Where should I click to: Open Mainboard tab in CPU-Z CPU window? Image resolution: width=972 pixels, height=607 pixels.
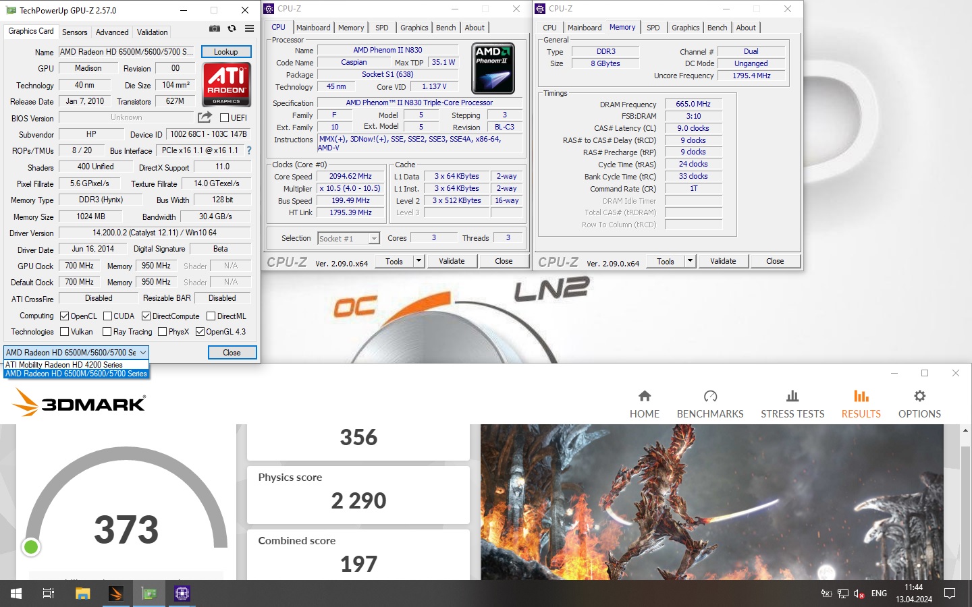pyautogui.click(x=313, y=28)
